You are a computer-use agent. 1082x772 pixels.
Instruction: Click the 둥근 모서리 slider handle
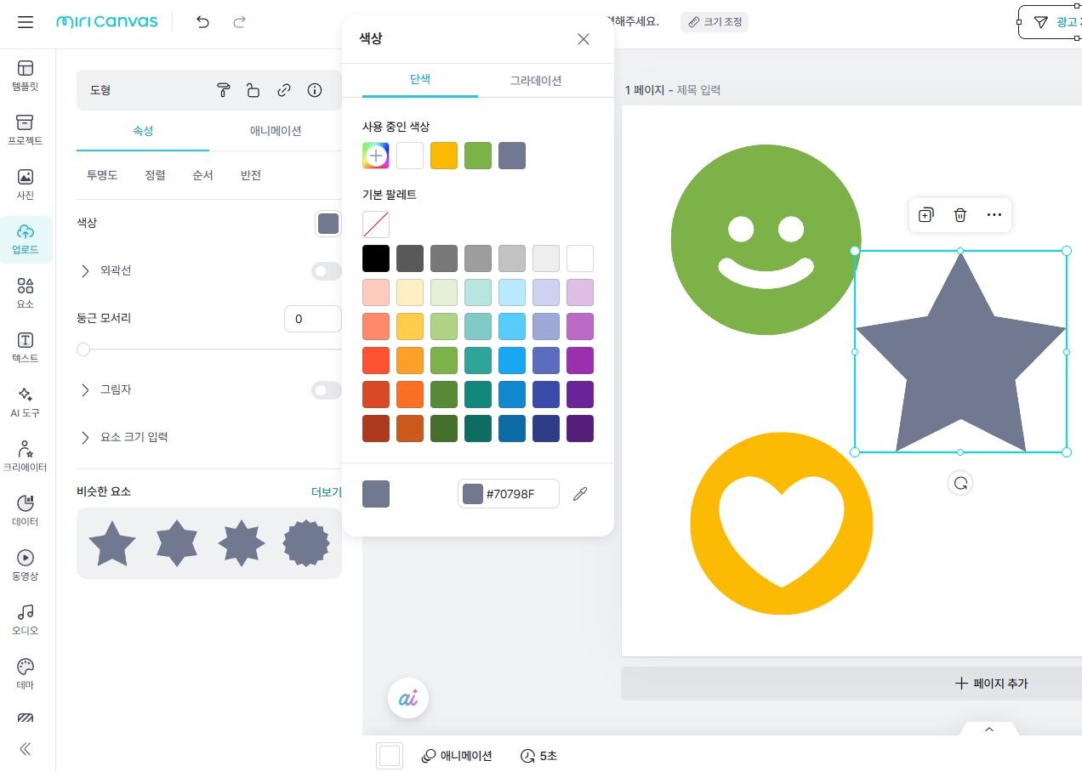[83, 349]
